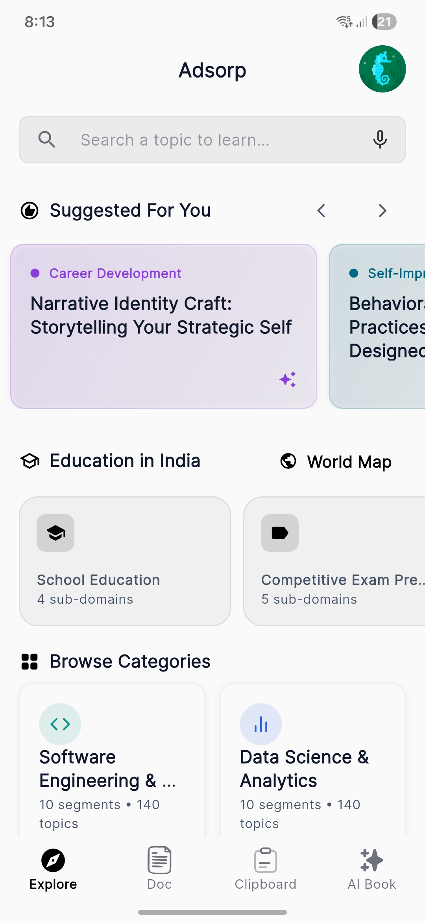Tap the Data Science bar chart icon

261,724
